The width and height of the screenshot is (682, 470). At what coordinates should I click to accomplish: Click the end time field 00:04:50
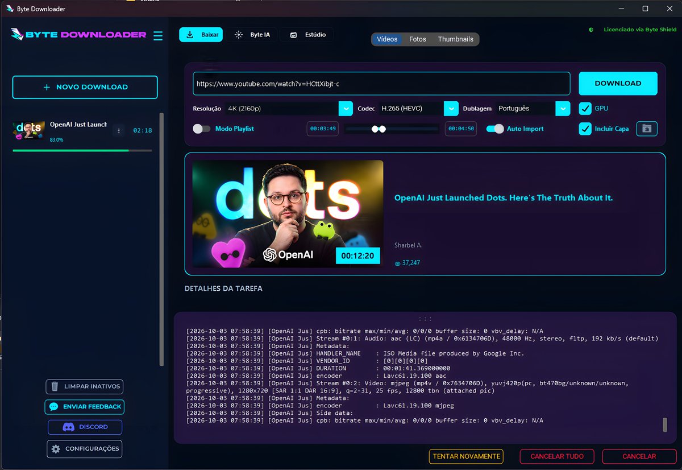pos(460,129)
